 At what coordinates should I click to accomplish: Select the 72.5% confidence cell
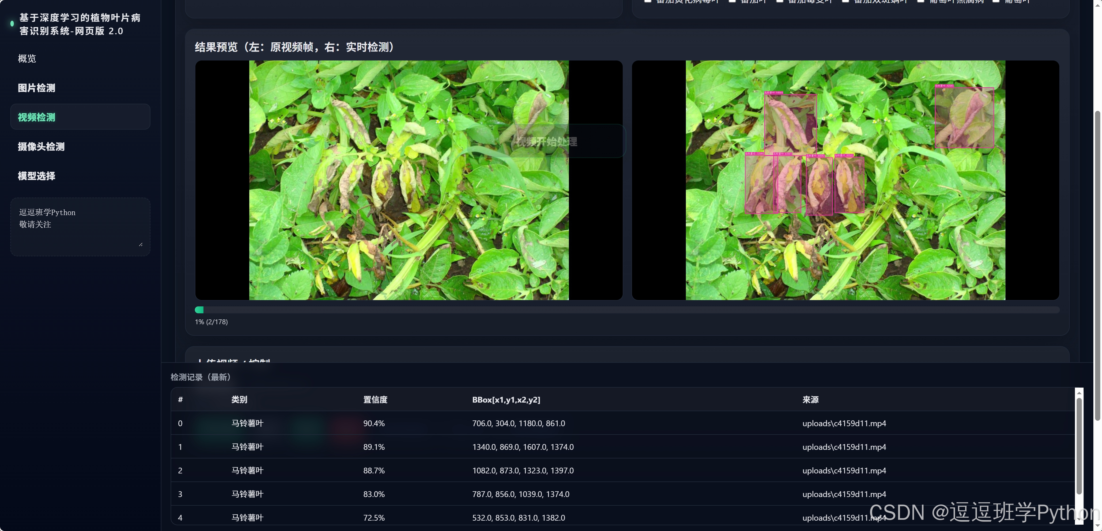[x=374, y=517]
